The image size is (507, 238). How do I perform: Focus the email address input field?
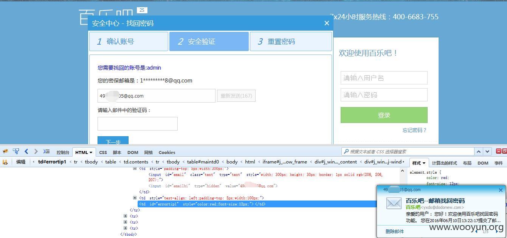pyautogui.click(x=157, y=96)
